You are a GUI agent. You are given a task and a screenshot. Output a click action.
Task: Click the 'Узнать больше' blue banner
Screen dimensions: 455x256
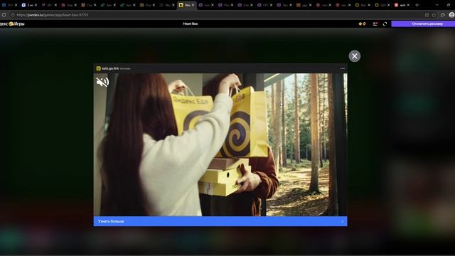click(x=220, y=221)
